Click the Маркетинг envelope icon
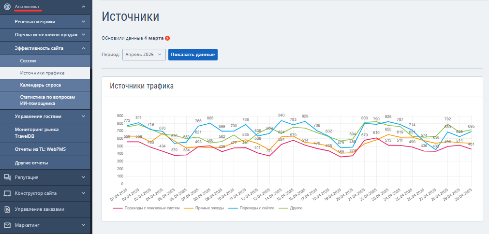This screenshot has width=489, height=234. coord(7,225)
